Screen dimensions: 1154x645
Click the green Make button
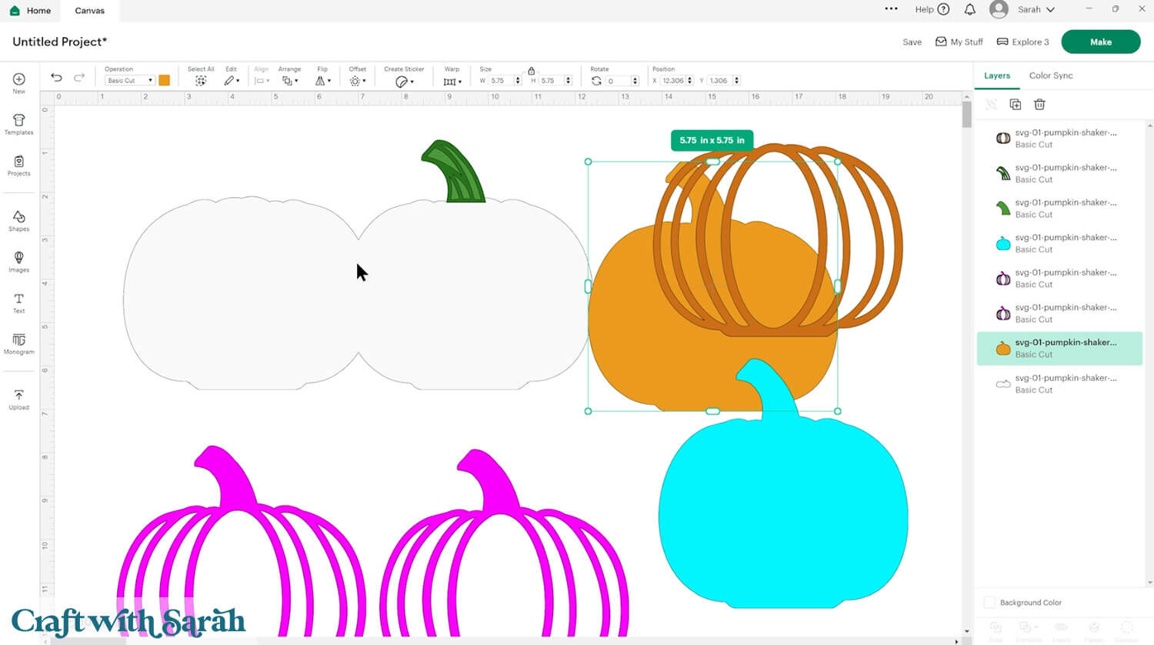pyautogui.click(x=1100, y=42)
